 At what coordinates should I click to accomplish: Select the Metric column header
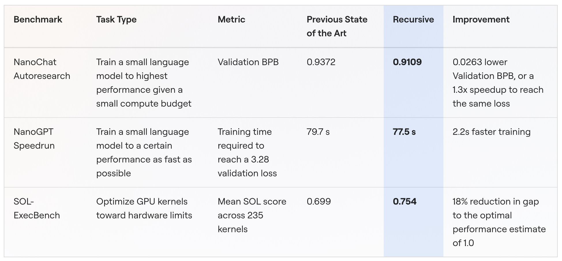(x=231, y=19)
